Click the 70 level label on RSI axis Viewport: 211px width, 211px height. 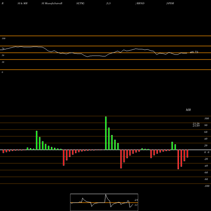pyautogui.click(x=3, y=49)
